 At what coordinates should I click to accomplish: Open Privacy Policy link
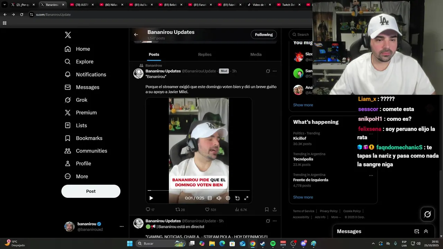[x=328, y=211]
